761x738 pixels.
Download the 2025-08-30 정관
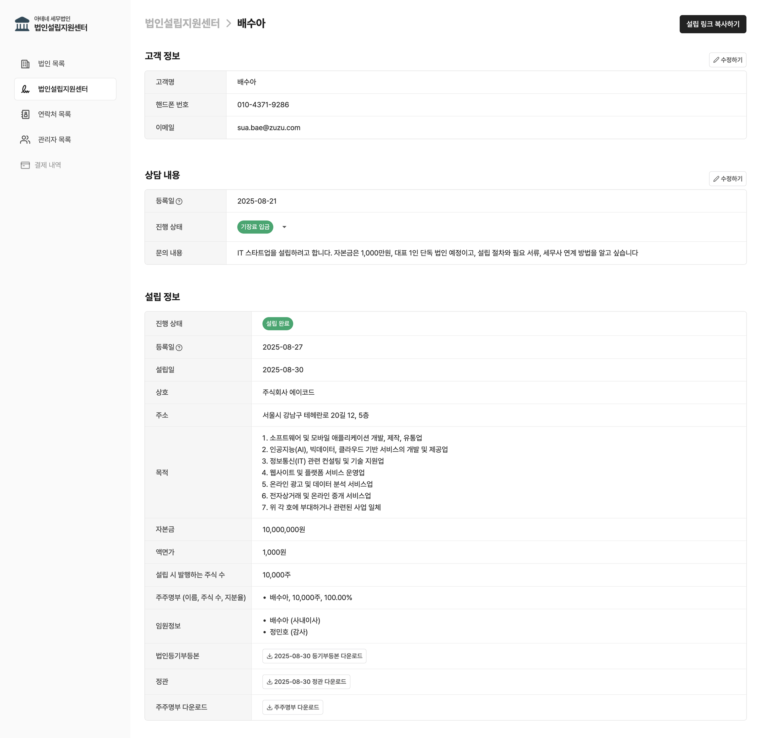click(x=306, y=681)
